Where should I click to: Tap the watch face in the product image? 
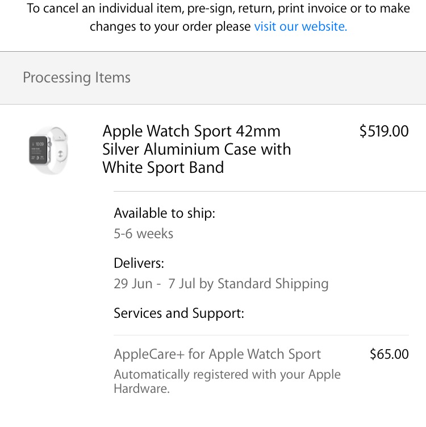point(38,150)
